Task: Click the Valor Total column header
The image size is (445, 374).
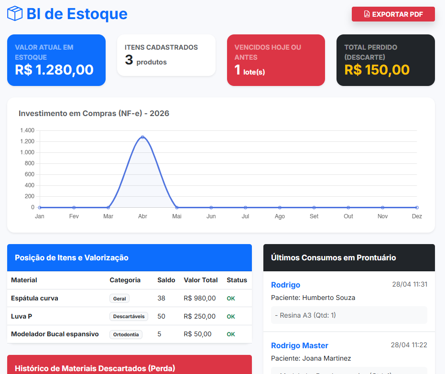Action: (201, 280)
